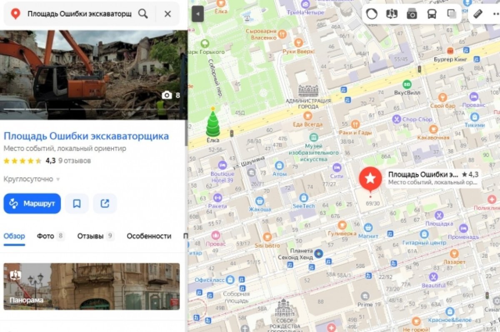This screenshot has height=332, width=500.
Task: Focus the search field with Площадь Ошибки
Action: 79,14
